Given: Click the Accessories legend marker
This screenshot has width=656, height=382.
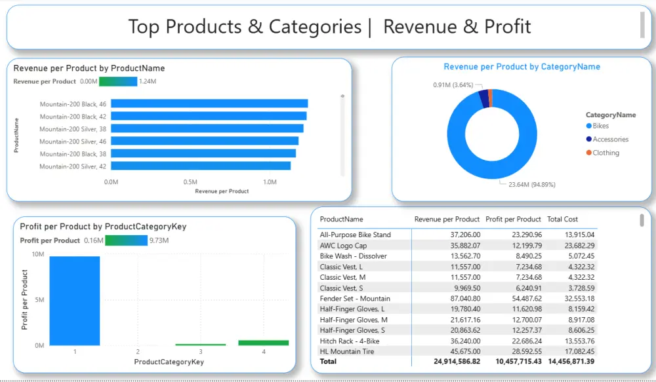Looking at the screenshot, I should click(x=589, y=139).
